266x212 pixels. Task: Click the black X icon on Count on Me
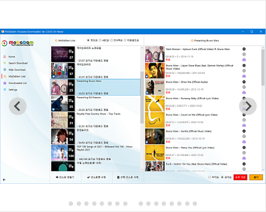[244, 115]
